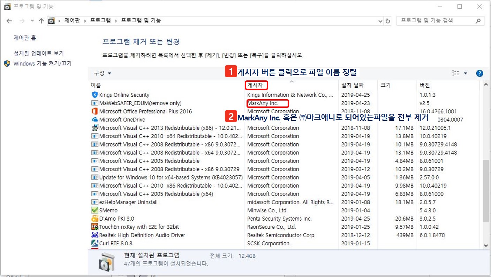Click the Update for Windows 10 icon
Screen dimensions: 491x277
[95, 177]
